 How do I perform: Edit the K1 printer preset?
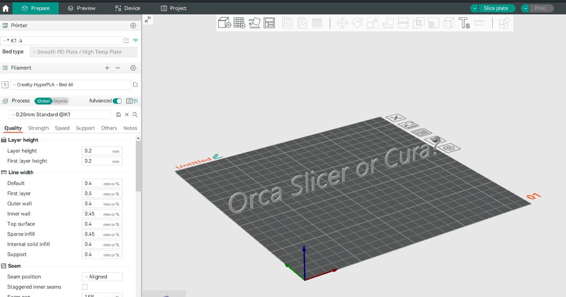(126, 40)
